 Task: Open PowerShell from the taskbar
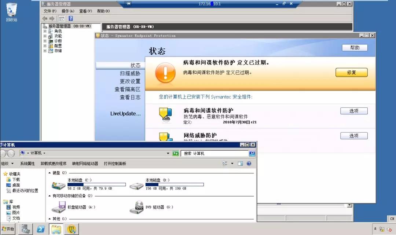[x=41, y=229]
